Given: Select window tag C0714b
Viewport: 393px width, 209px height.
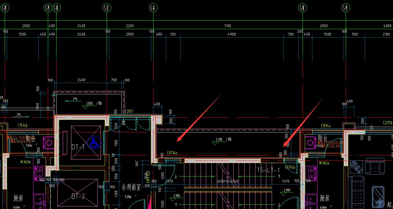Looking at the screenshot, I should coord(290,167).
